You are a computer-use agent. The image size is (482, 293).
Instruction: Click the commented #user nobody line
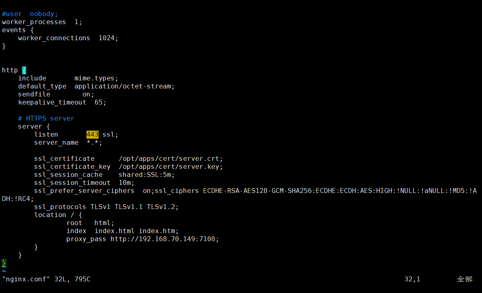click(x=30, y=14)
